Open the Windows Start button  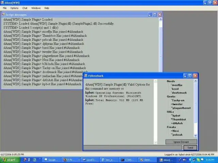10,160
